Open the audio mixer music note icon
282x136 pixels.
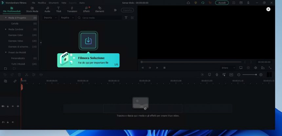224,75
